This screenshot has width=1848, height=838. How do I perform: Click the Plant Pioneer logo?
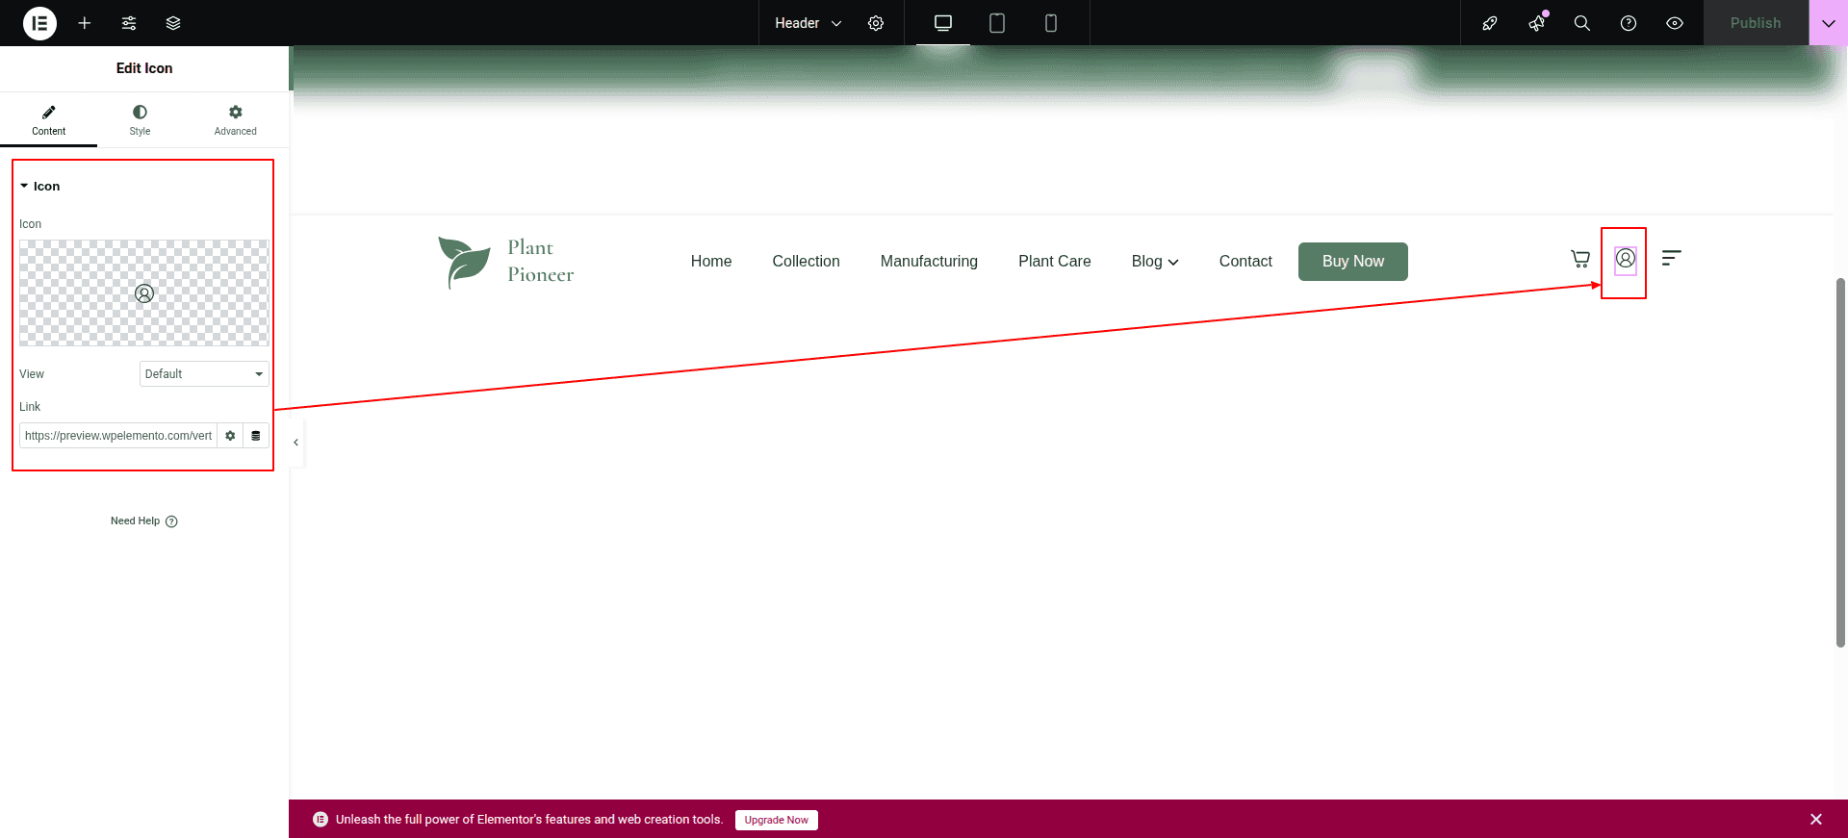click(506, 262)
